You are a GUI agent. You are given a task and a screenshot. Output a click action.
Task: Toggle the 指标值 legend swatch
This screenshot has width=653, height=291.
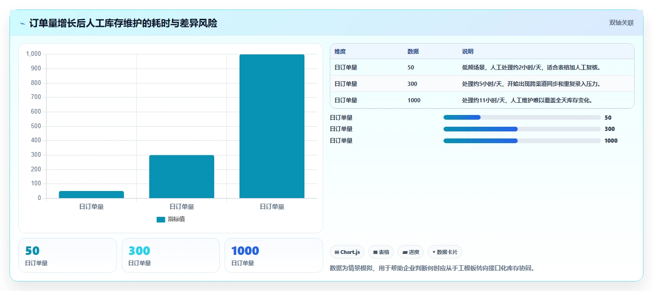(x=161, y=219)
